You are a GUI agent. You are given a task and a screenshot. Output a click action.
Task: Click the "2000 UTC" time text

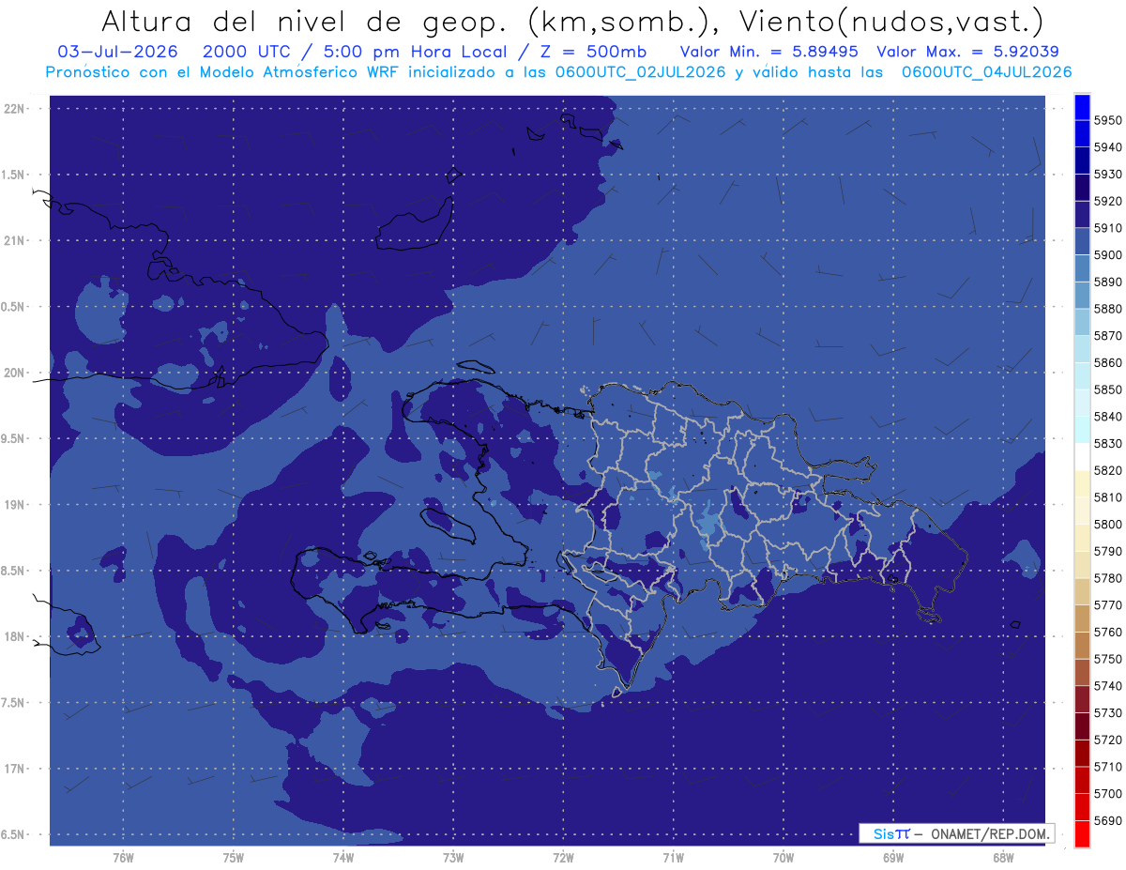point(244,52)
